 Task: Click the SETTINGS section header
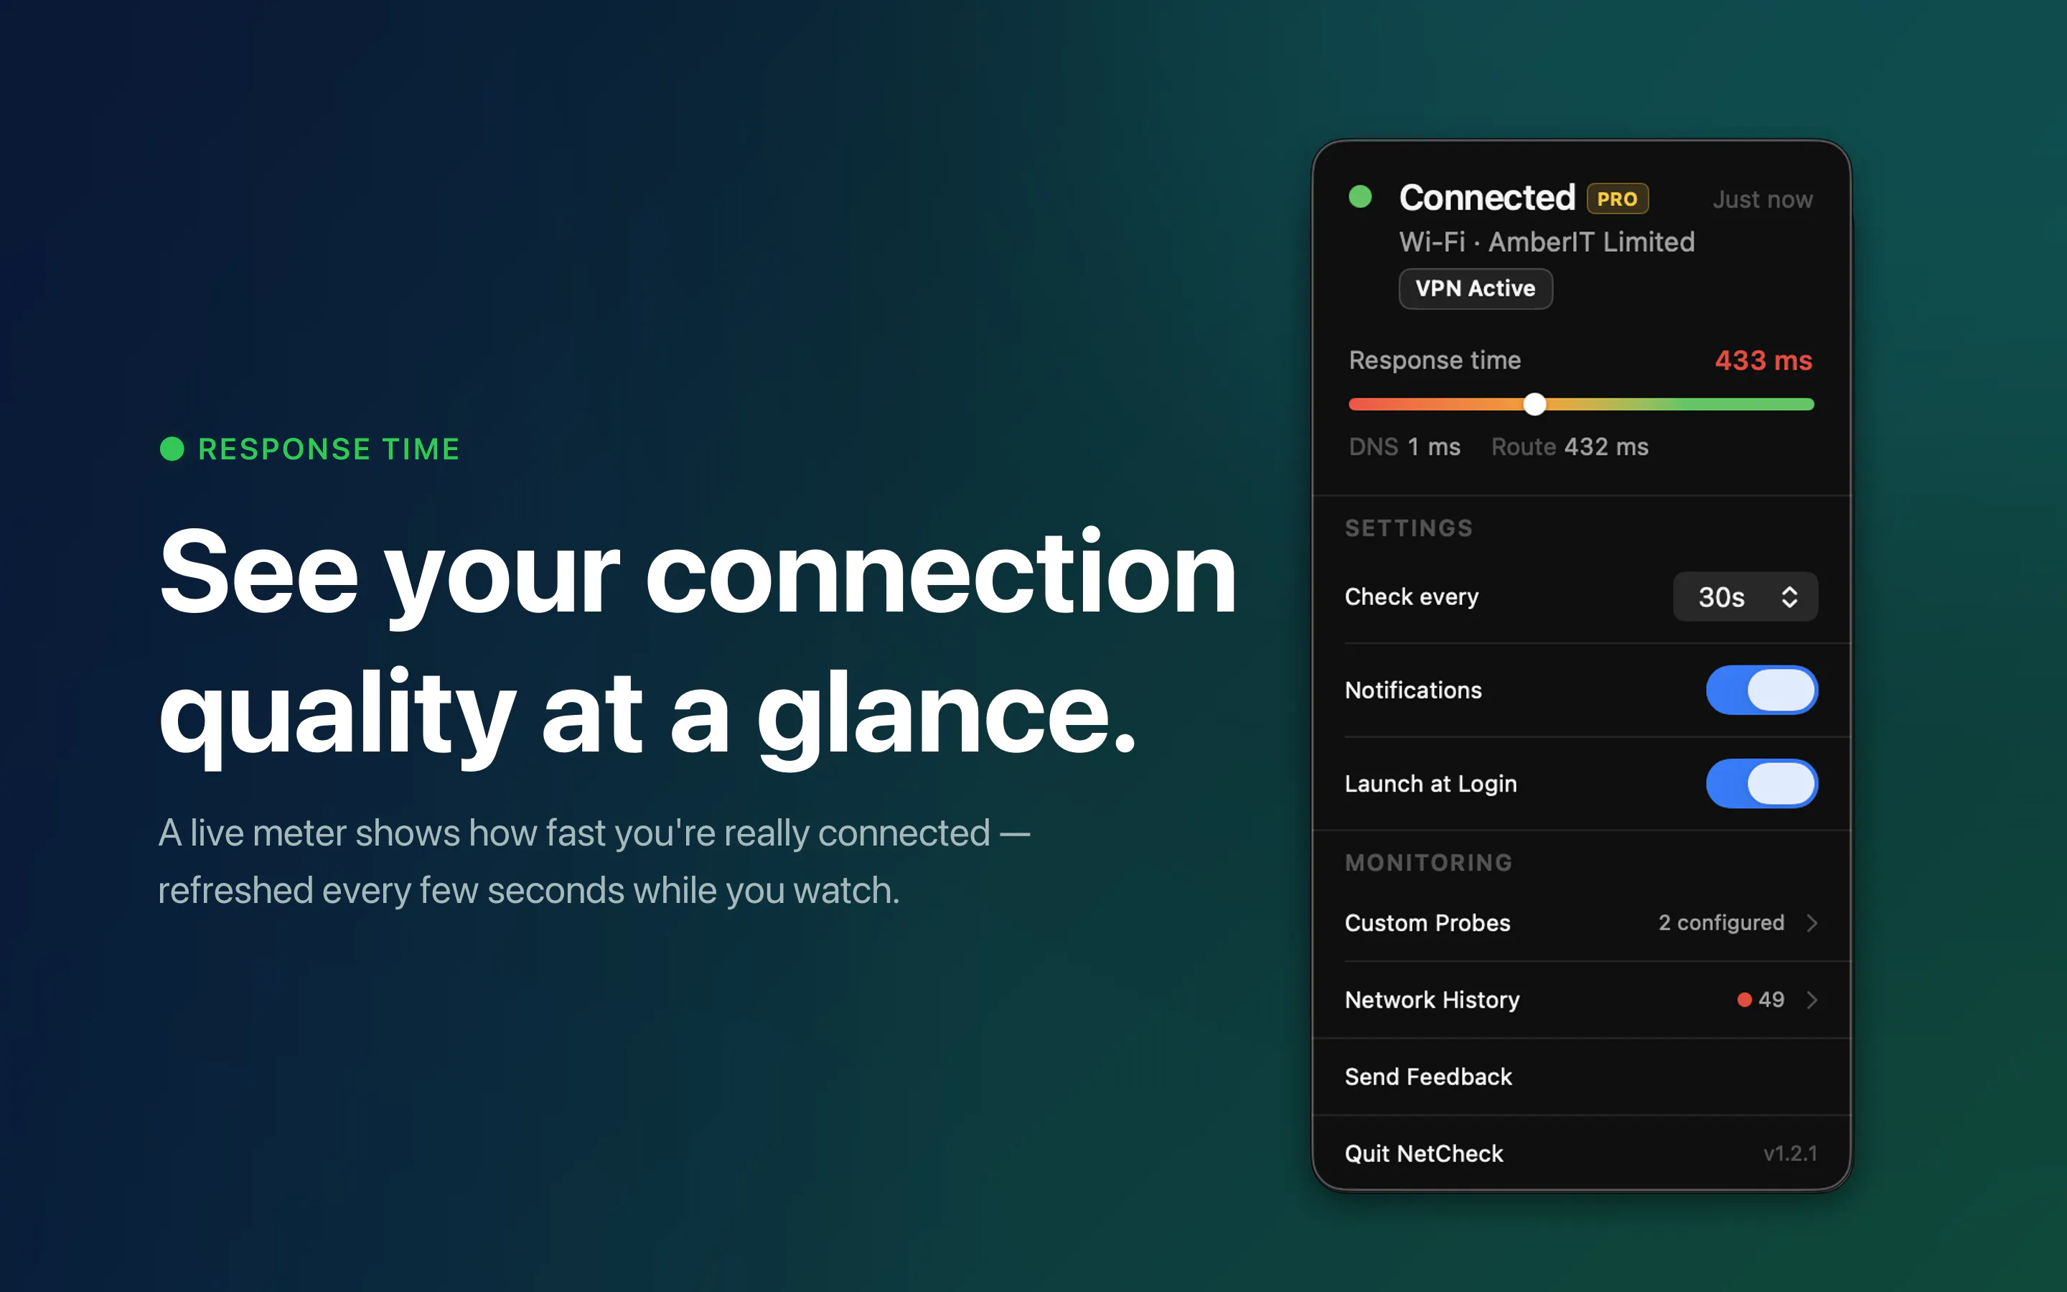coord(1408,528)
